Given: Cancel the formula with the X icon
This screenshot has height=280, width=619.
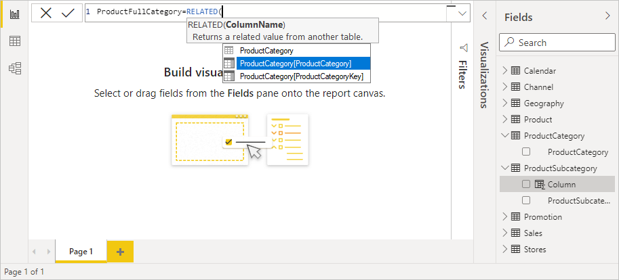Looking at the screenshot, I should point(46,13).
